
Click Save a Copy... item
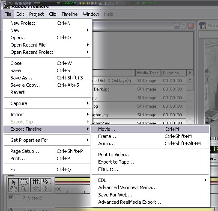47,85
